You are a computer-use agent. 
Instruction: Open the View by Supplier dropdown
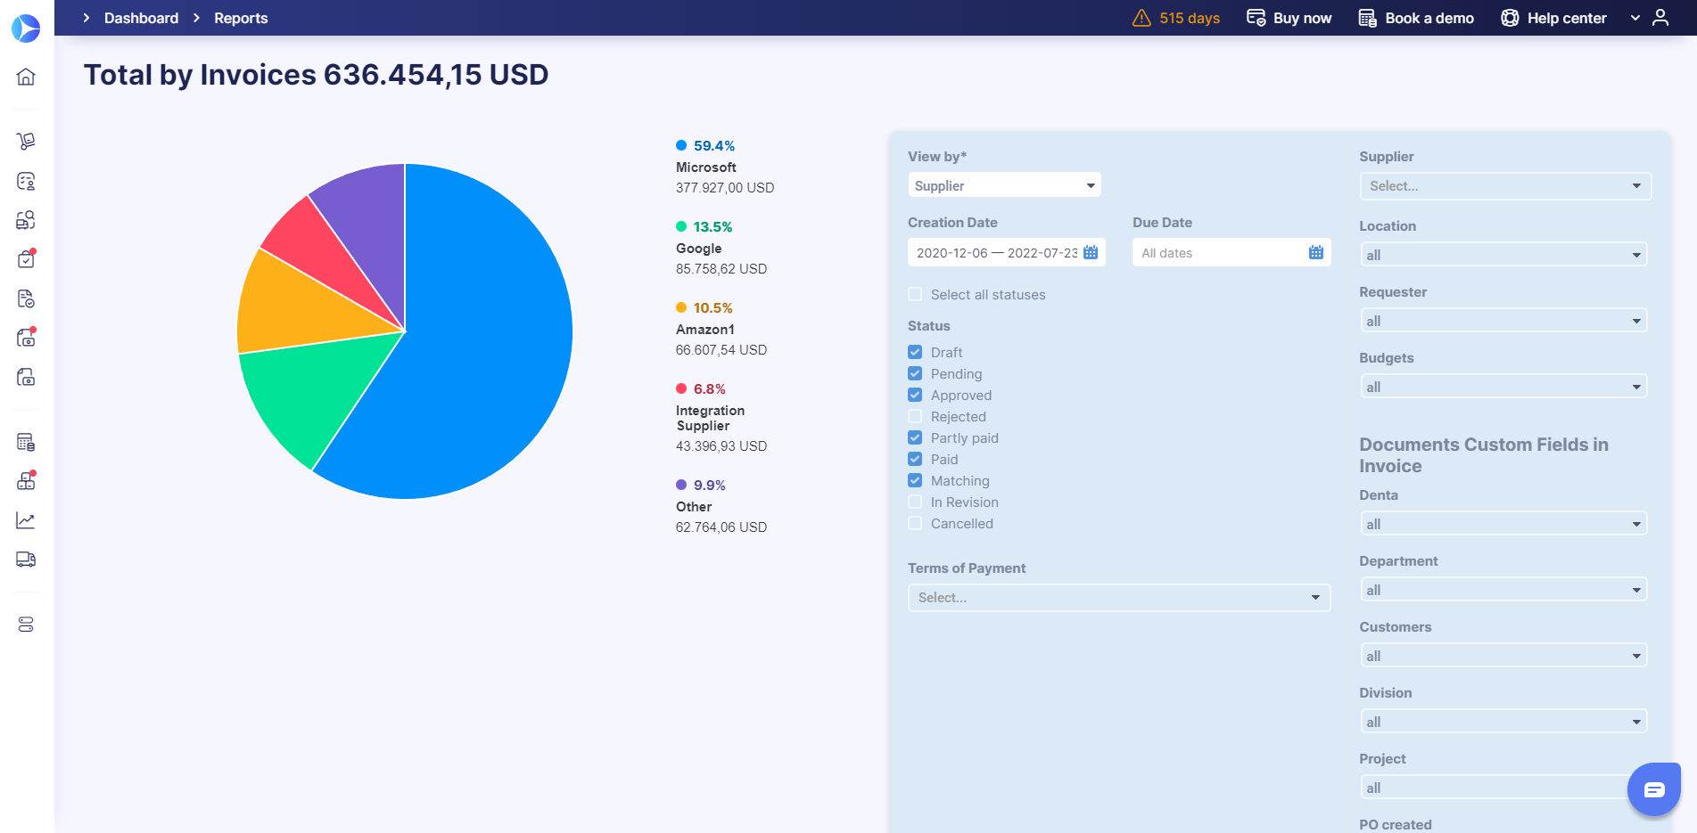[x=1004, y=185]
